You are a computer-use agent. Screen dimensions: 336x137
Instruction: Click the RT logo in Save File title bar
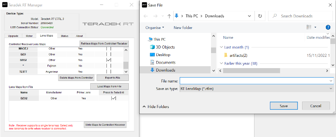click(145, 5)
